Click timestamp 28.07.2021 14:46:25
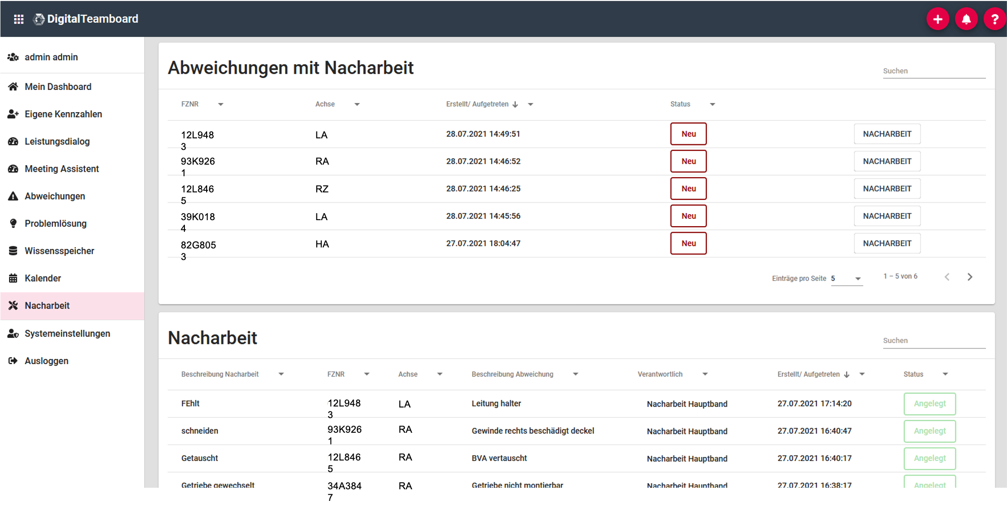This screenshot has height=510, width=1007. [483, 188]
